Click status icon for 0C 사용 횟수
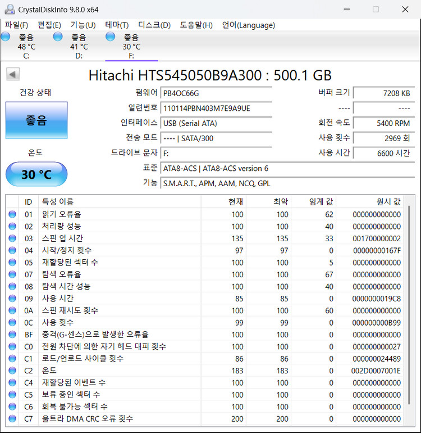 (12, 322)
